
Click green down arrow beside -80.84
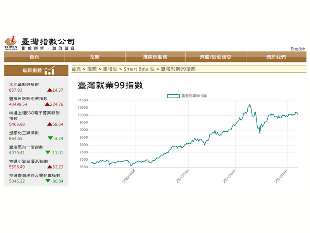(48, 181)
